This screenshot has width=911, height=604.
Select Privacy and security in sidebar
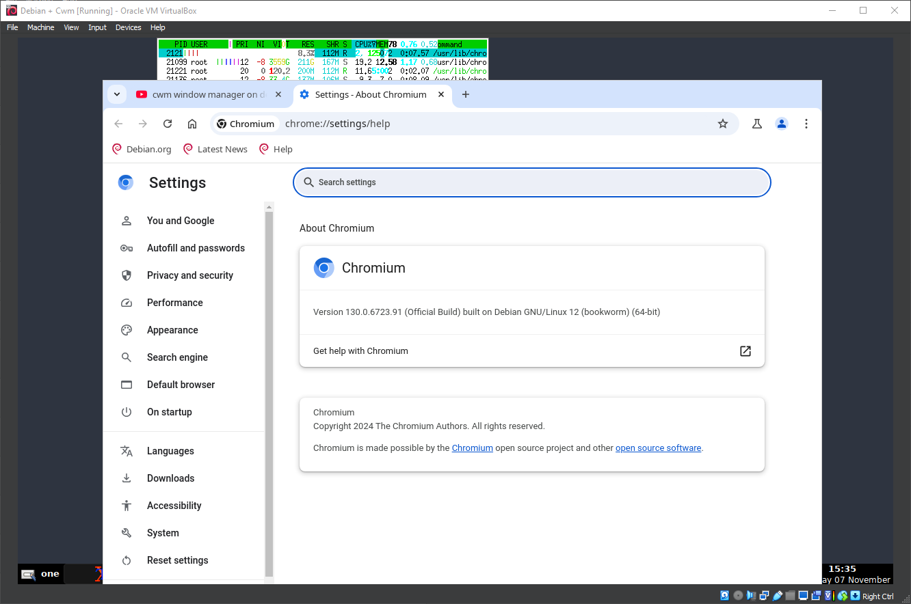(x=189, y=275)
